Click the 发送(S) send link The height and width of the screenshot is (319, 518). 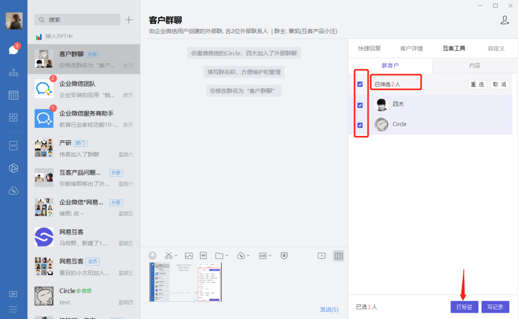(329, 309)
